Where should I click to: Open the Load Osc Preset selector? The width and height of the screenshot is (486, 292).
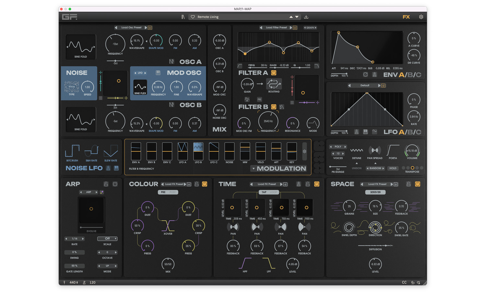click(131, 28)
